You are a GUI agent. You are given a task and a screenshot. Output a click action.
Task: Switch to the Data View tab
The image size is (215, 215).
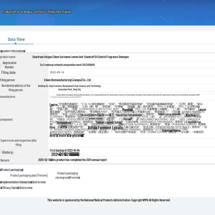pos(16,39)
